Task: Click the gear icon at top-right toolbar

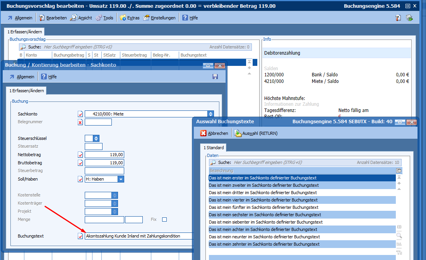Action: point(409,18)
